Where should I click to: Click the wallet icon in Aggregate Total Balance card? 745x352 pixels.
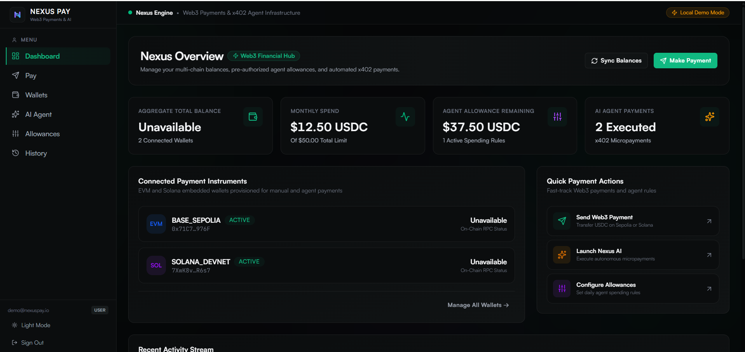point(253,117)
